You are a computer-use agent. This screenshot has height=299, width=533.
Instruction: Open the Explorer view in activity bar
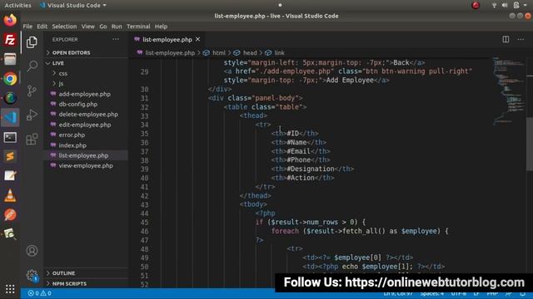(x=32, y=42)
